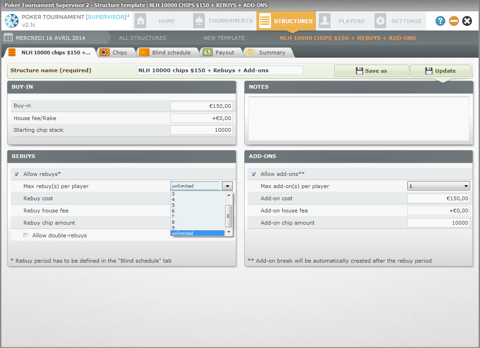
Task: Open the Payout tab
Action: pos(224,53)
